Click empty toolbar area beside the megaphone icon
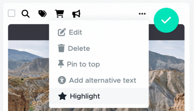Screen dimensions: 194x111 click(109, 14)
